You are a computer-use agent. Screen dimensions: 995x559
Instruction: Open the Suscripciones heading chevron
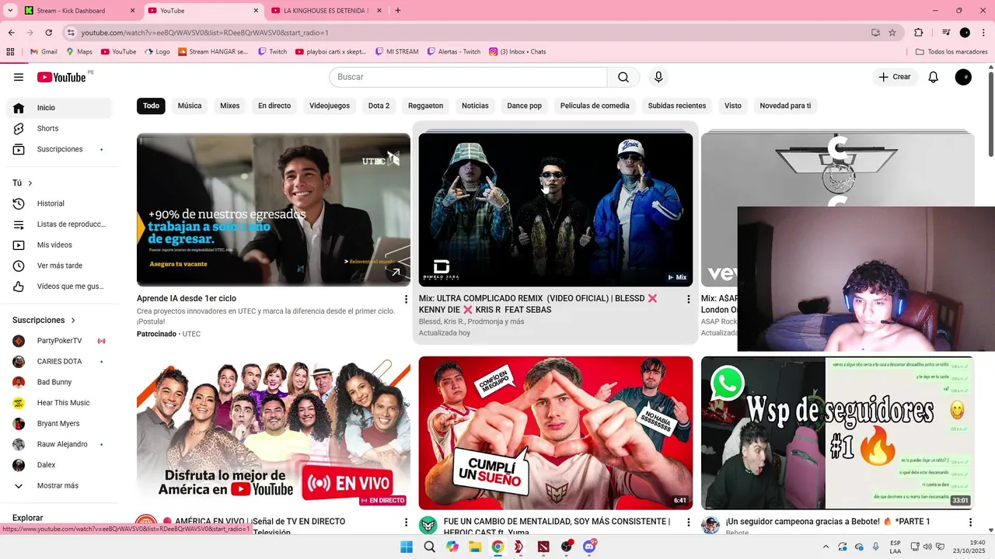click(x=74, y=320)
